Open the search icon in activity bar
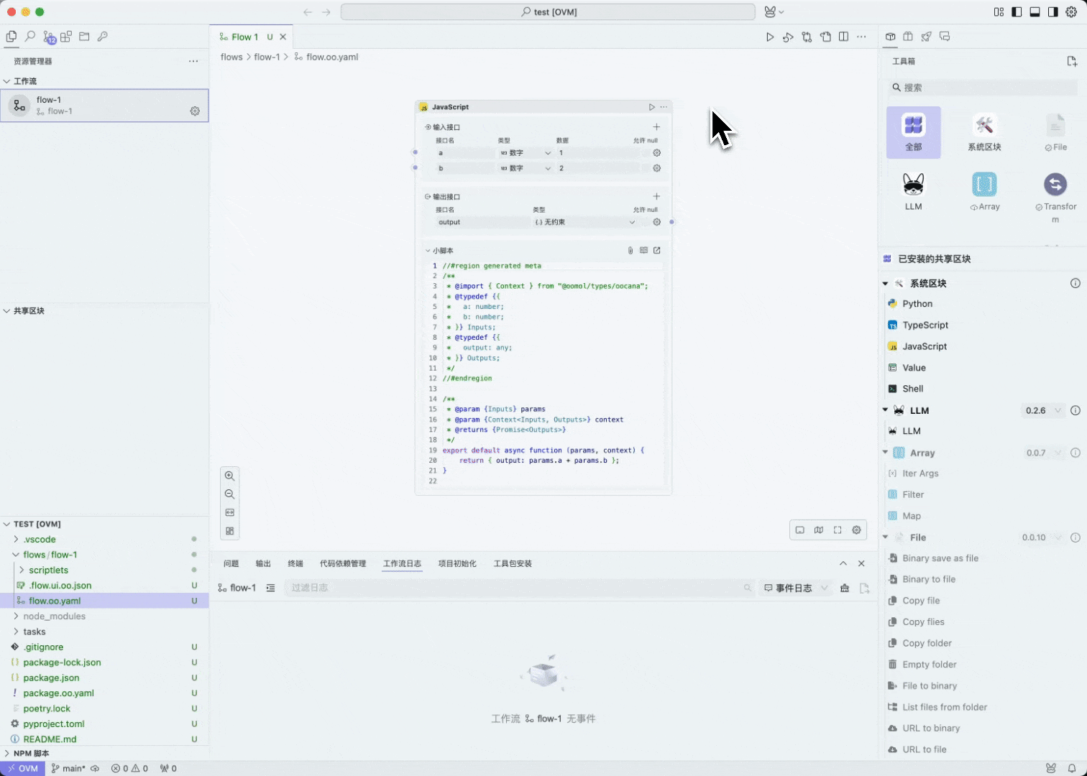1087x776 pixels. point(30,37)
